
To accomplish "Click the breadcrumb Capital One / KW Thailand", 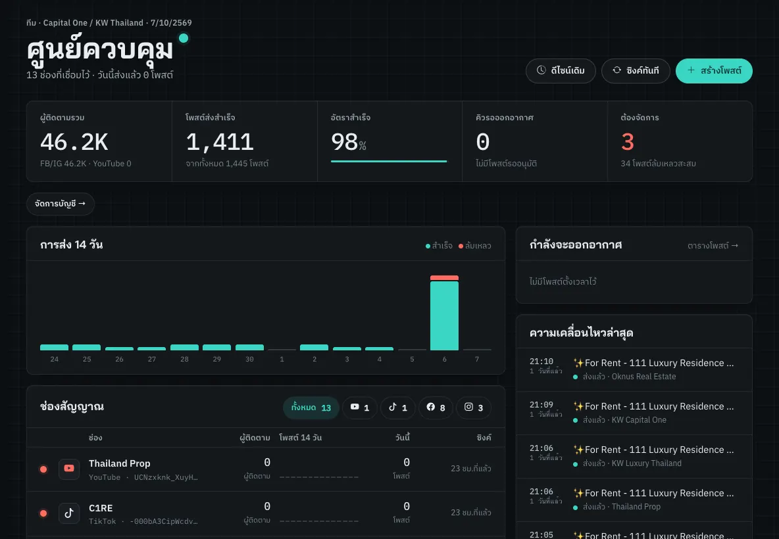I will point(93,23).
